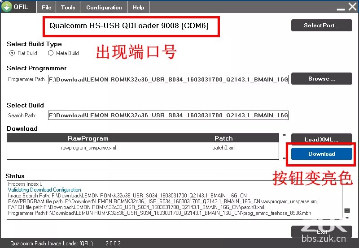Open the Tools menu
Viewport: 359px width, 248px height.
pyautogui.click(x=68, y=7)
